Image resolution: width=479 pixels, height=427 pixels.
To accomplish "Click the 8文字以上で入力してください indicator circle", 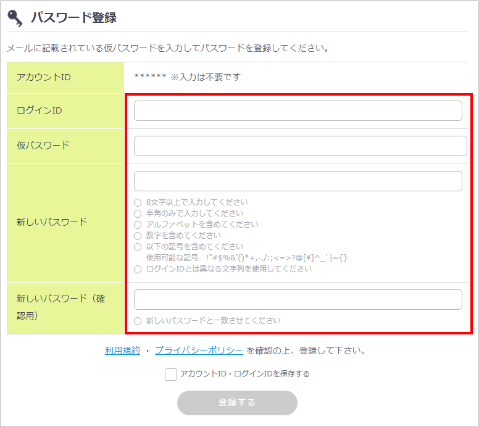I will [138, 202].
